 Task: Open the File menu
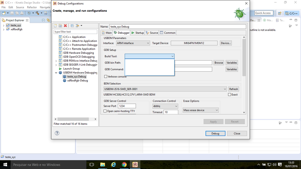coord(3,7)
